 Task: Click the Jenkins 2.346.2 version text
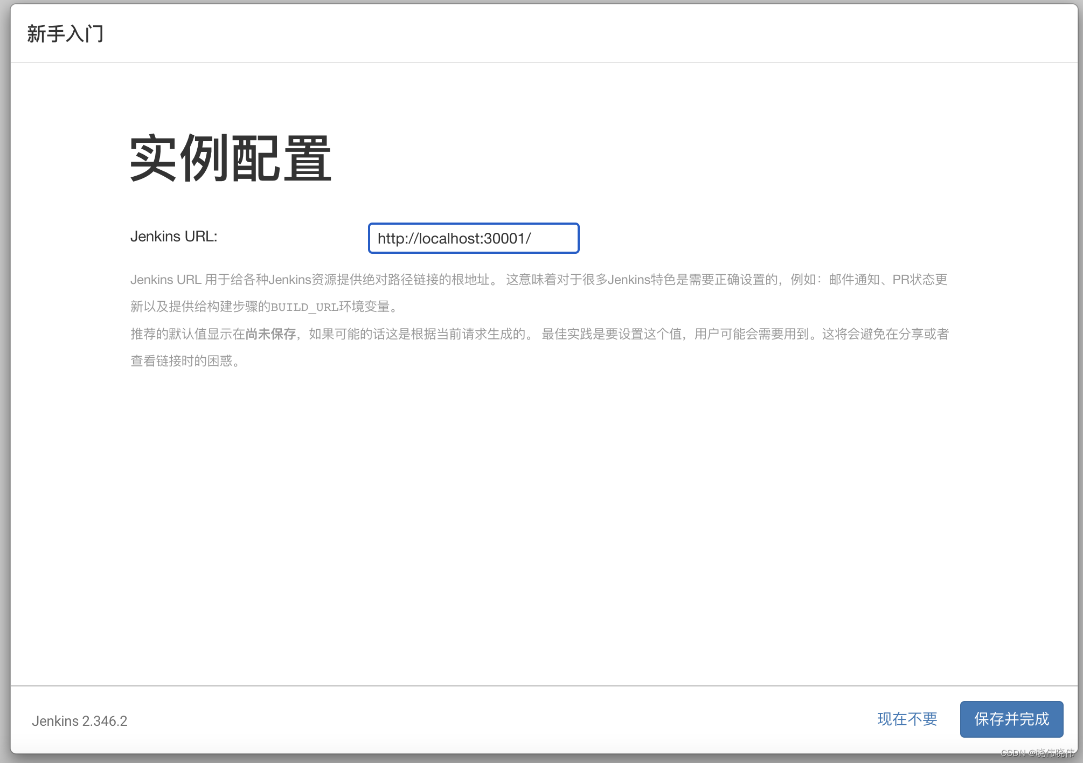[80, 721]
